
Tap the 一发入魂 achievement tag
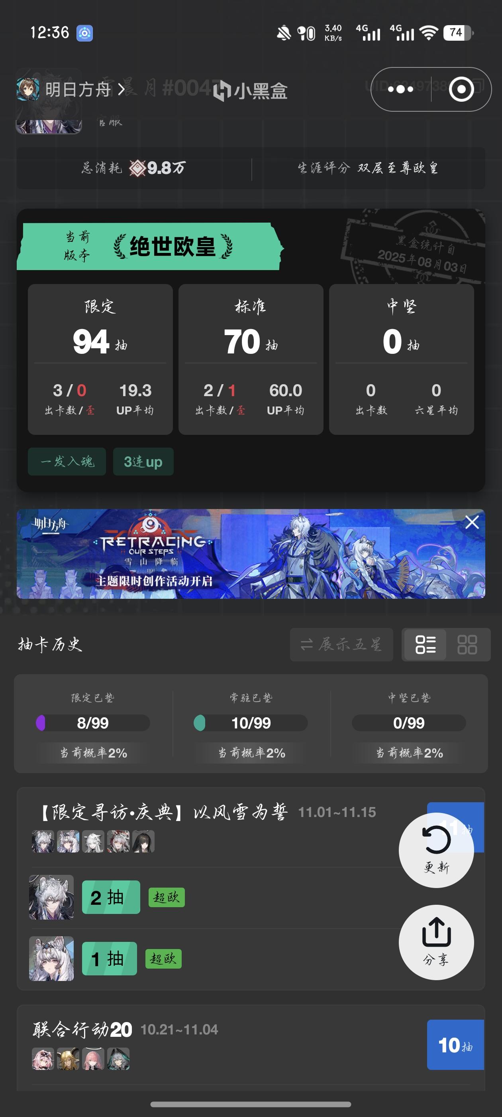tap(67, 462)
